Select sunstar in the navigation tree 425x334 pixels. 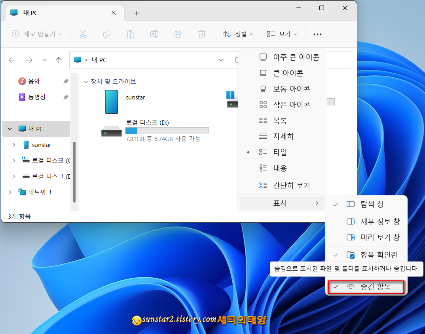tap(42, 145)
